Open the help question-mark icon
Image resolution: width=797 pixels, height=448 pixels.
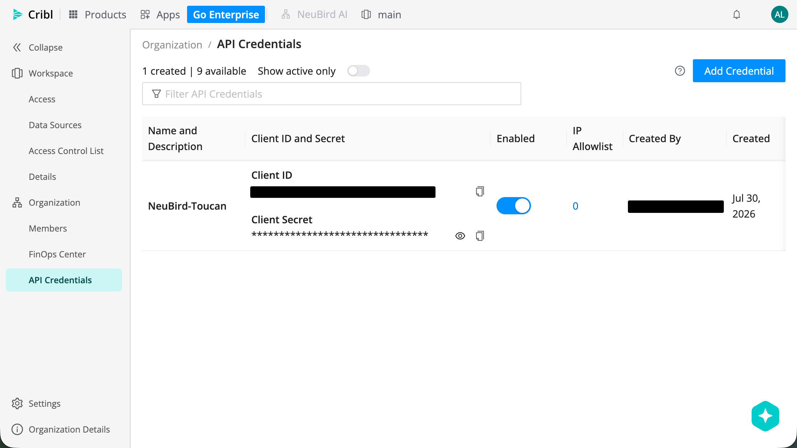pos(680,71)
